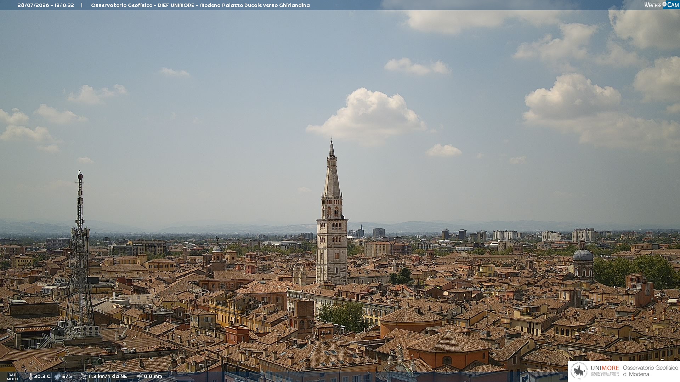Click the umbrella rainfall icon
The height and width of the screenshot is (382, 680).
click(x=140, y=376)
